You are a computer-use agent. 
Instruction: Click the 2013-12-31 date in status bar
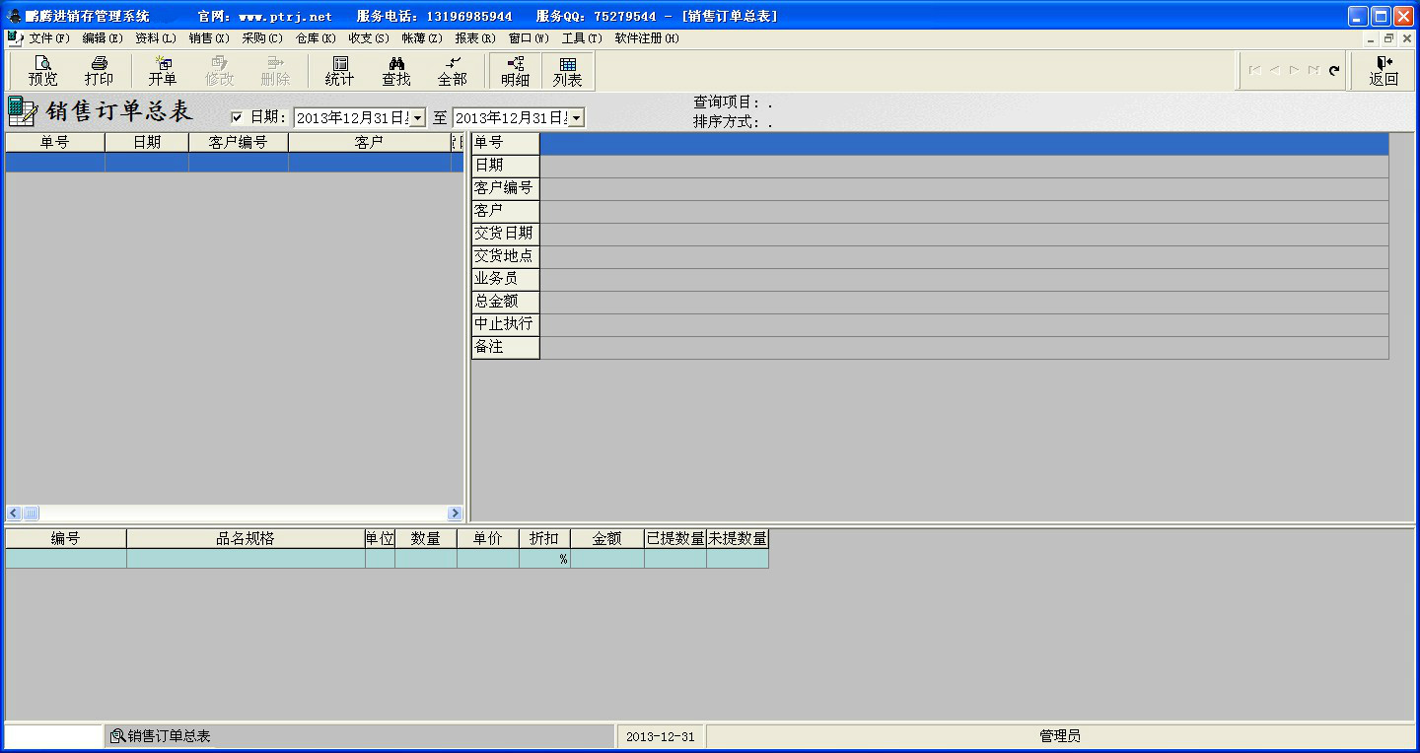pyautogui.click(x=660, y=736)
